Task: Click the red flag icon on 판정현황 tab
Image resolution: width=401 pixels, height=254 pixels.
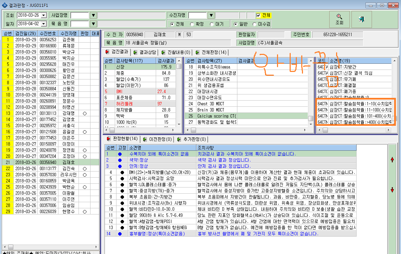Action: (109, 139)
